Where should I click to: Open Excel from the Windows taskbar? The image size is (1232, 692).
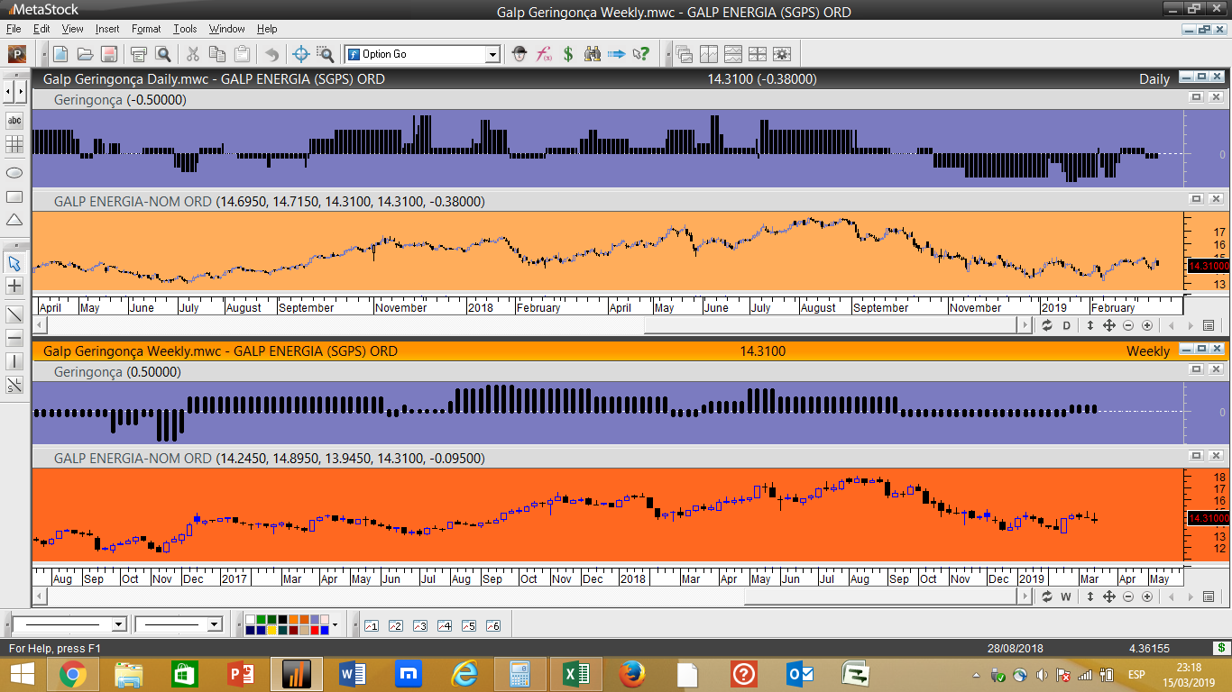point(577,673)
